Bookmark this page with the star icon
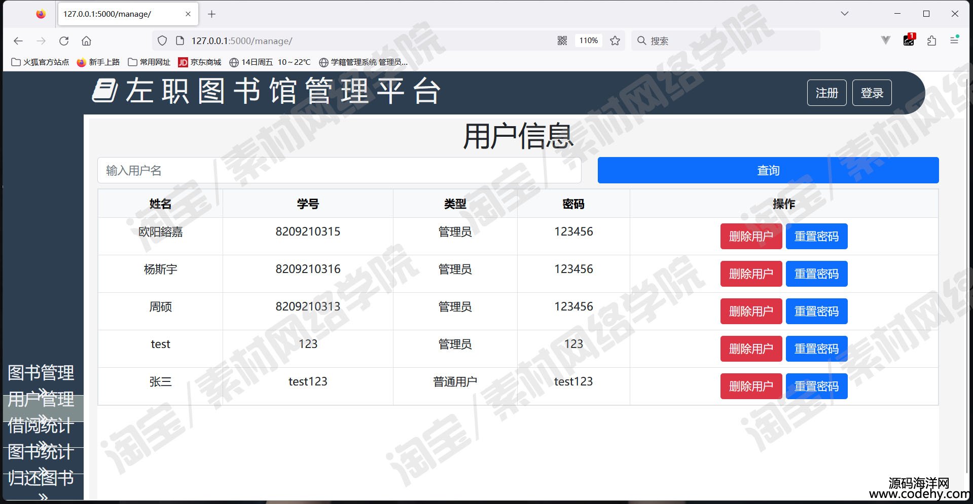Viewport: 973px width, 504px height. [x=615, y=41]
